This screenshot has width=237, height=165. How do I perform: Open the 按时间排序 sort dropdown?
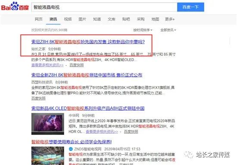tap(143, 30)
